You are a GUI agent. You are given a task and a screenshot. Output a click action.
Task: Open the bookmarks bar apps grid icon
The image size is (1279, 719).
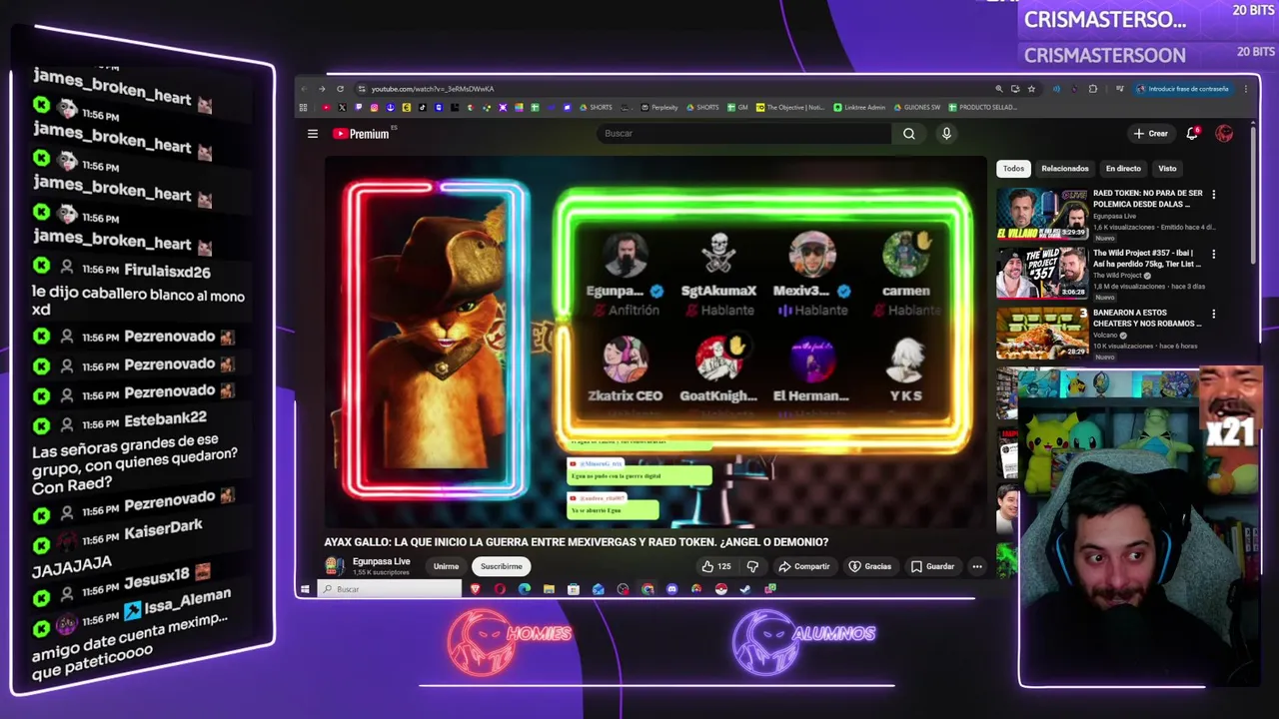point(304,108)
